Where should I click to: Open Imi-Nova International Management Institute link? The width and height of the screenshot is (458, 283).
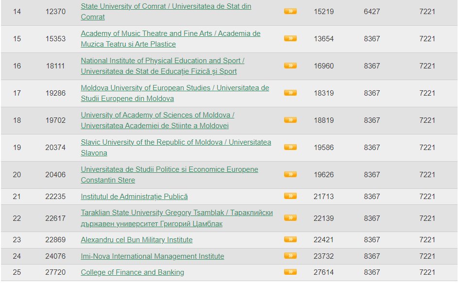pyautogui.click(x=153, y=256)
